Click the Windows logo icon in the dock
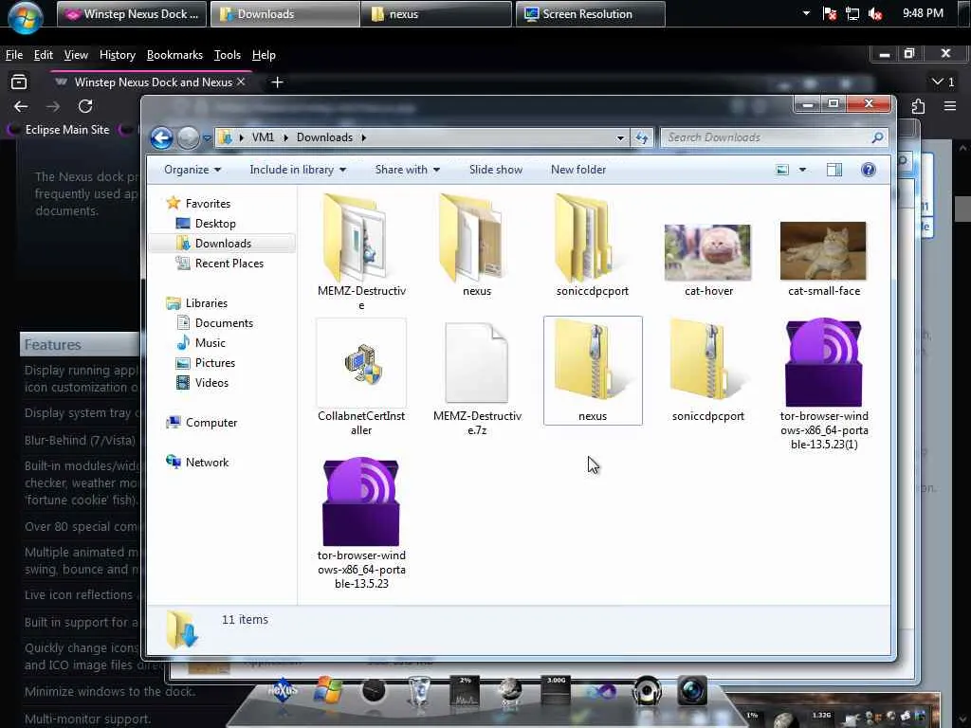The height and width of the screenshot is (728, 971). pyautogui.click(x=327, y=690)
